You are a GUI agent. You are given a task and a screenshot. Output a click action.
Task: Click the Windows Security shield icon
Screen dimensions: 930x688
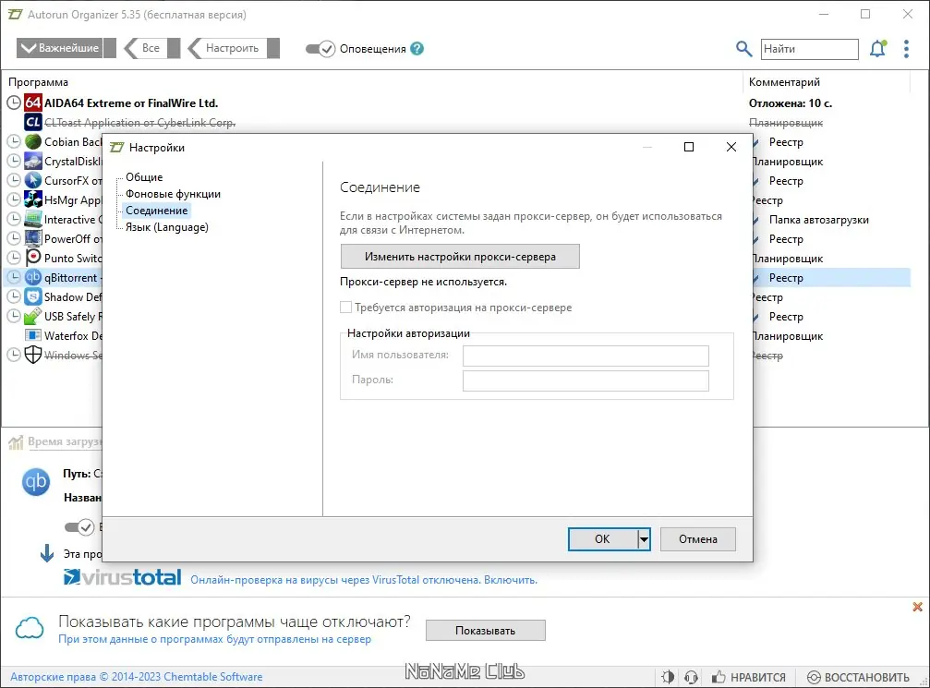(32, 355)
